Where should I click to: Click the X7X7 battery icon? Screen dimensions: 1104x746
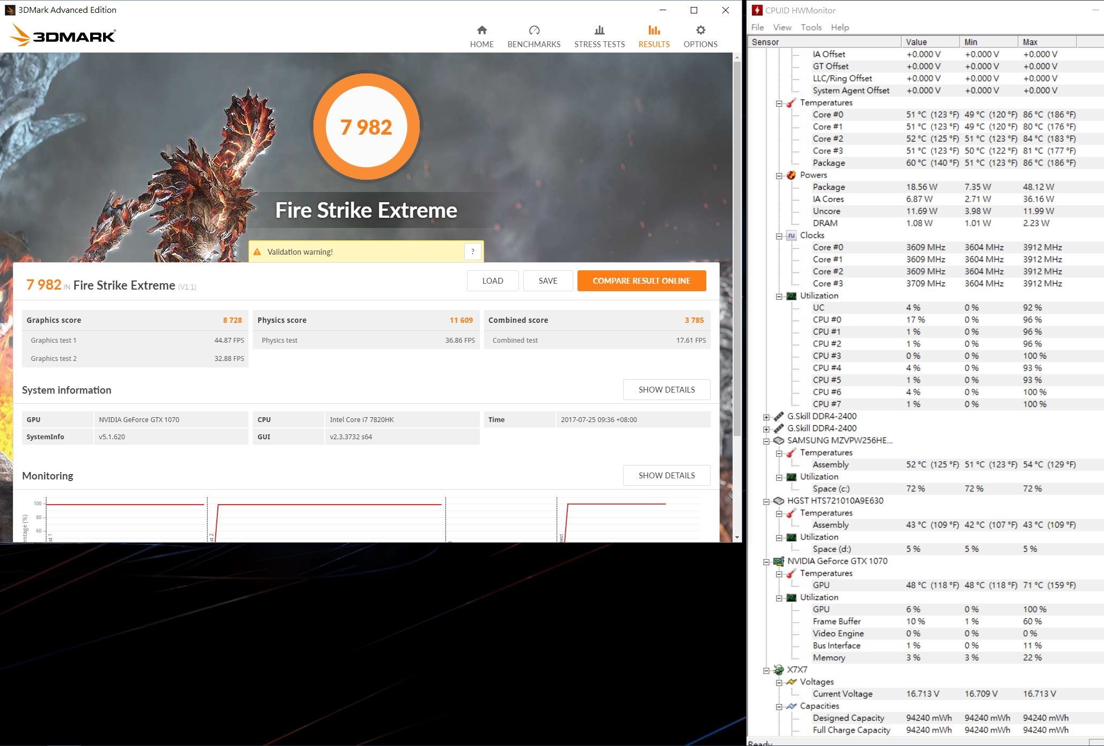(778, 670)
